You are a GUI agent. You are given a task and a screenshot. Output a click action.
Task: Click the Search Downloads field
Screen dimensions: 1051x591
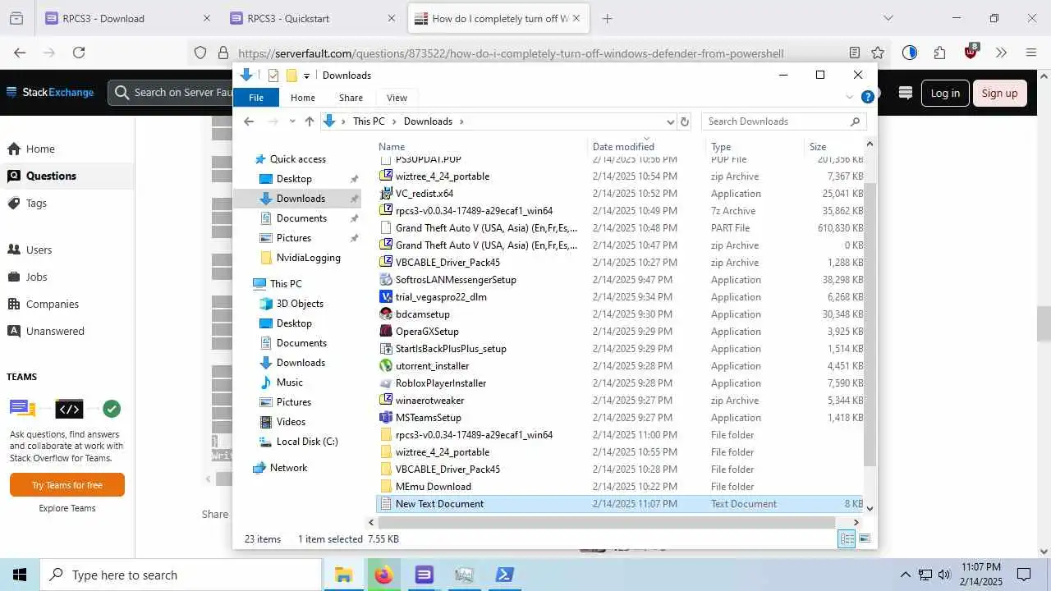776,121
